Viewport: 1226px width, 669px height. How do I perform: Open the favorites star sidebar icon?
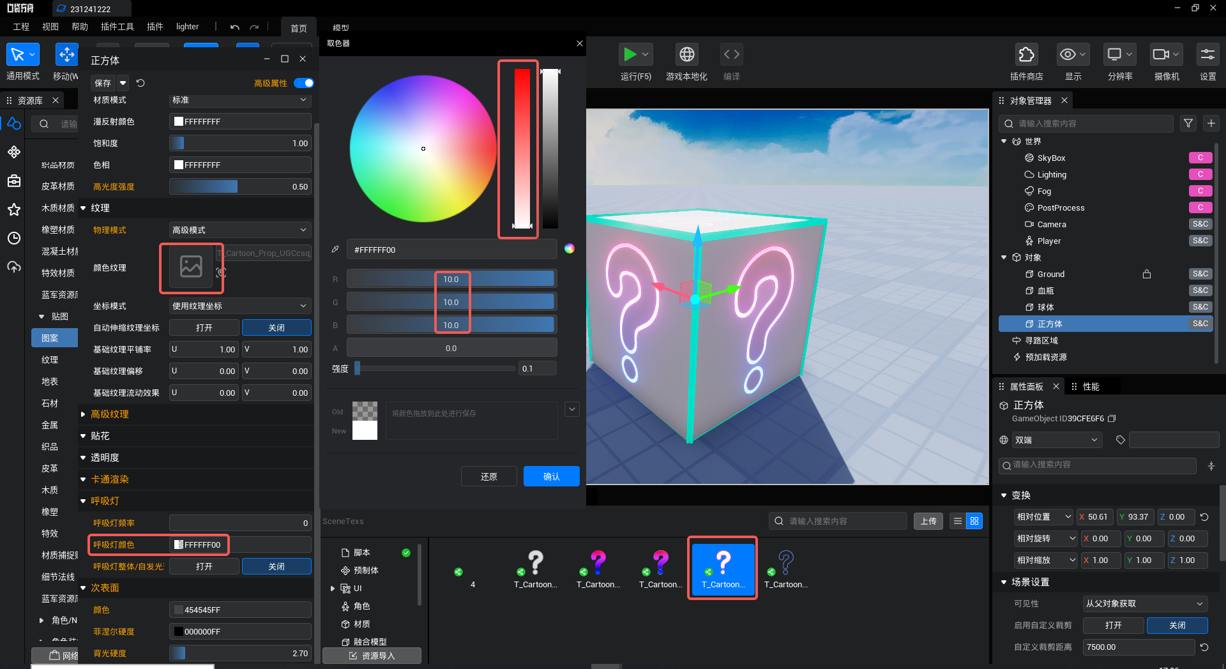tap(14, 209)
